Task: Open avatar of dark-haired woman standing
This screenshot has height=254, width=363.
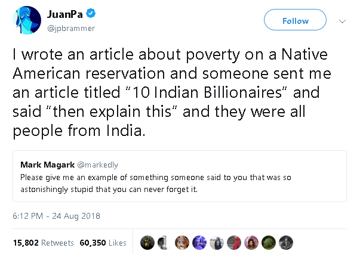Action: point(217,242)
